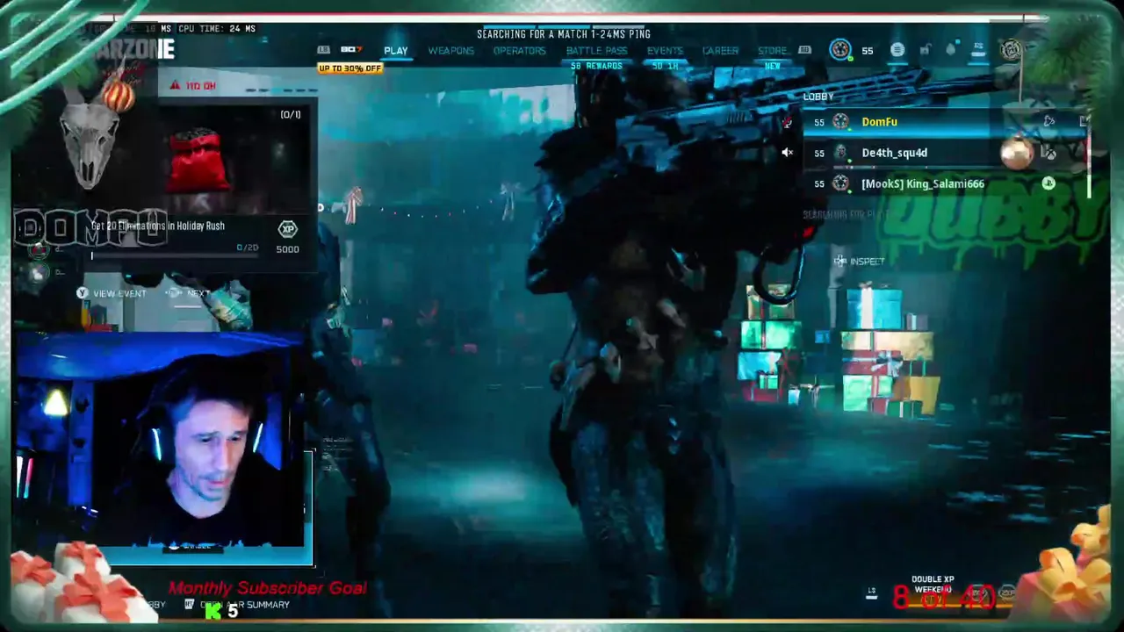
Task: Click the token drop icon in top bar
Action: (950, 50)
